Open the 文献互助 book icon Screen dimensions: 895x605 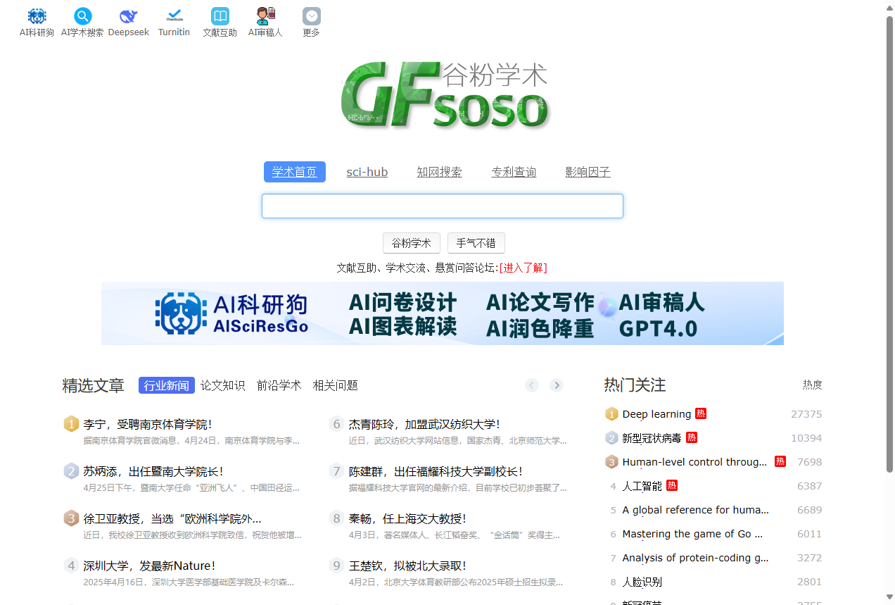[x=220, y=17]
